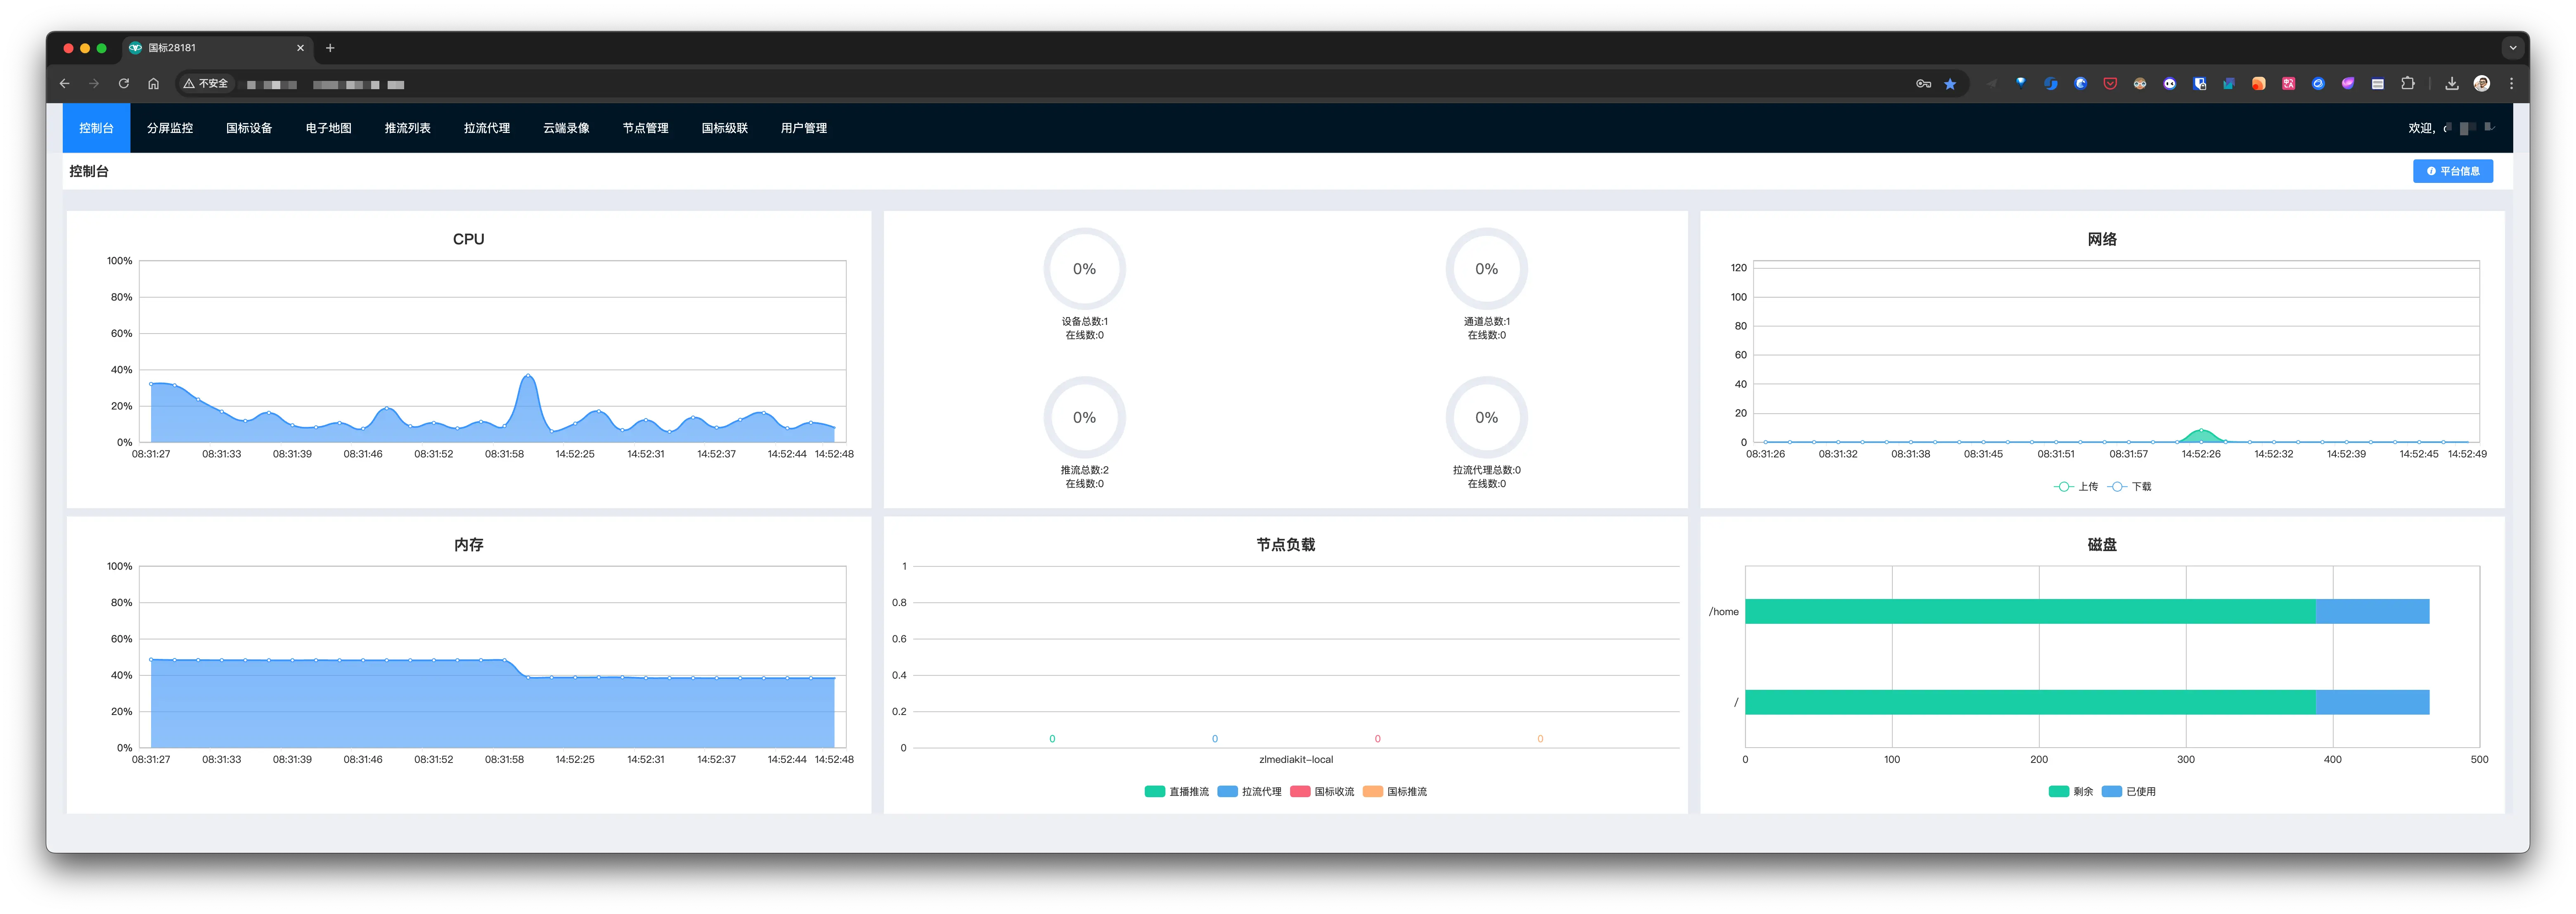2576x914 pixels.
Task: Reload the page with refresh icon
Action: [x=124, y=84]
